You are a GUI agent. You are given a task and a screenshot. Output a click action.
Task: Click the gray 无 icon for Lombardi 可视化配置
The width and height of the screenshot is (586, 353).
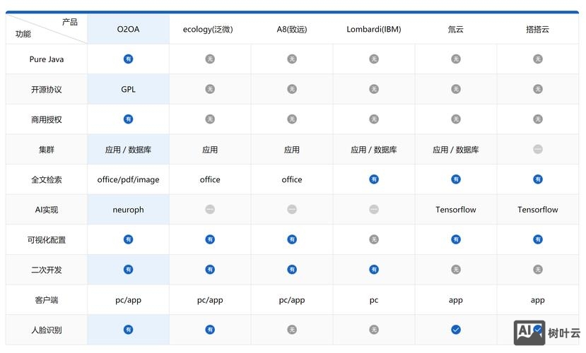point(374,240)
